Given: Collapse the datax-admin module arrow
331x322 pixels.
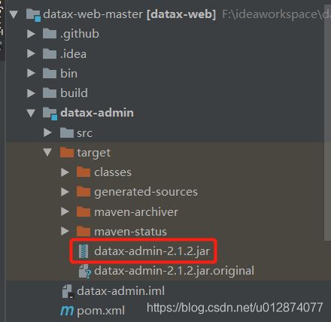Looking at the screenshot, I should click(x=31, y=113).
